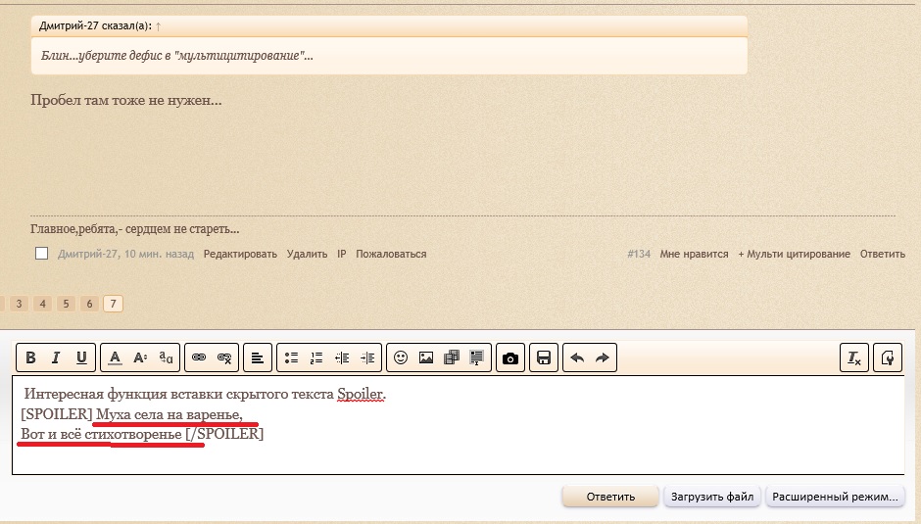Click the 10 мин. назад timestamp
This screenshot has width=921, height=524.
point(159,254)
